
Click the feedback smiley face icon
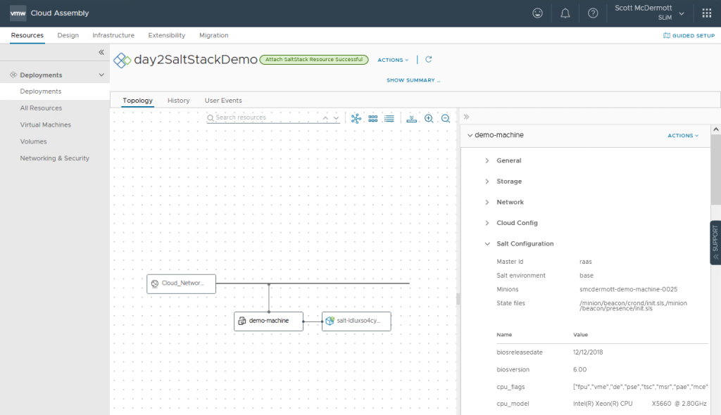click(537, 13)
